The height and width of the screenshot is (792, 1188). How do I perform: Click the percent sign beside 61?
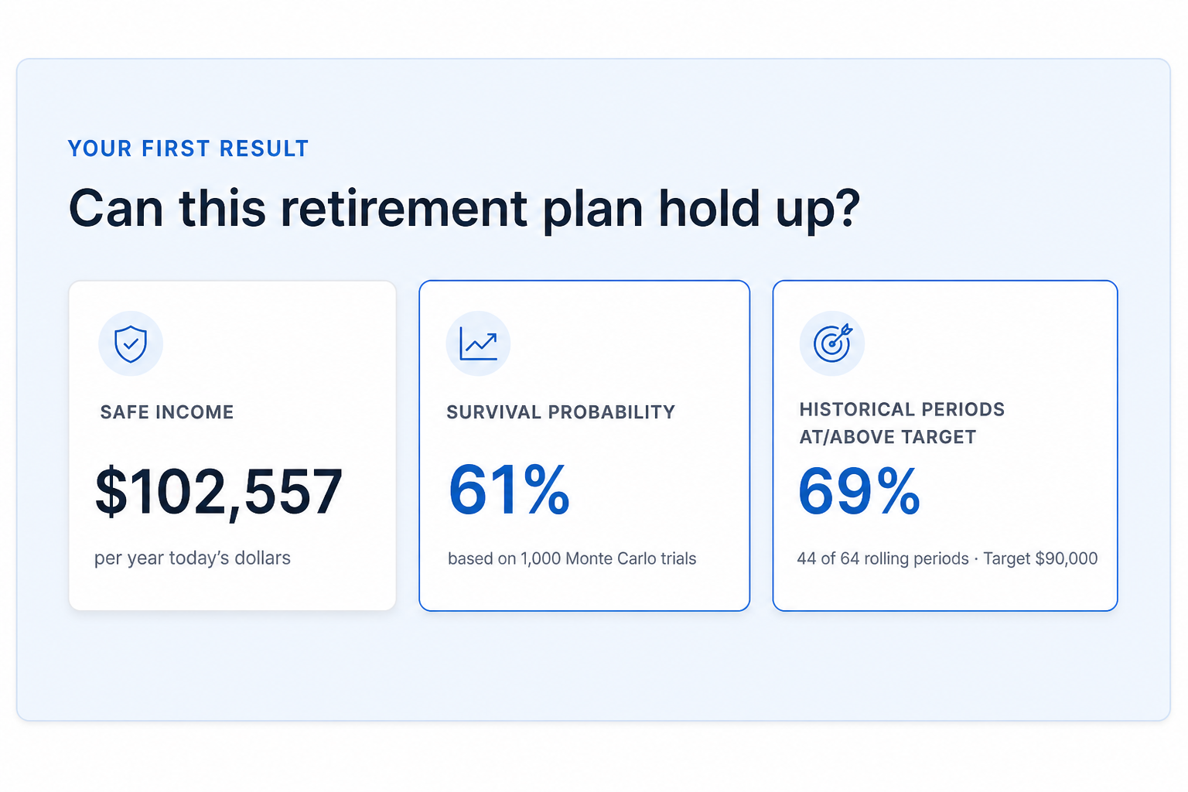click(x=546, y=490)
